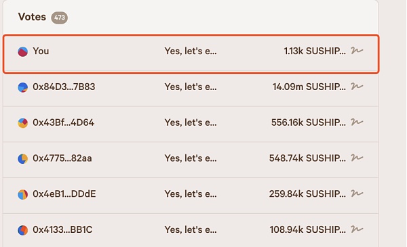Click the You voter name
The image size is (407, 247).
click(41, 51)
